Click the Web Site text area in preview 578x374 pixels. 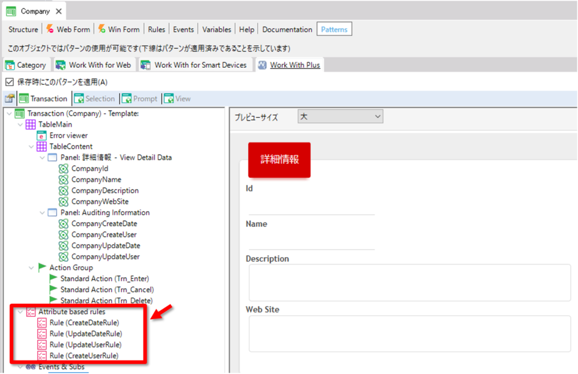click(409, 334)
